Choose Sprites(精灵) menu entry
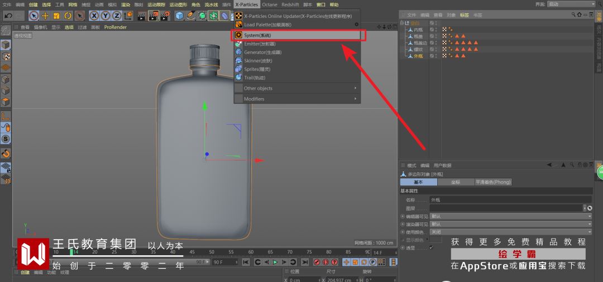The height and width of the screenshot is (282, 603). 297,69
